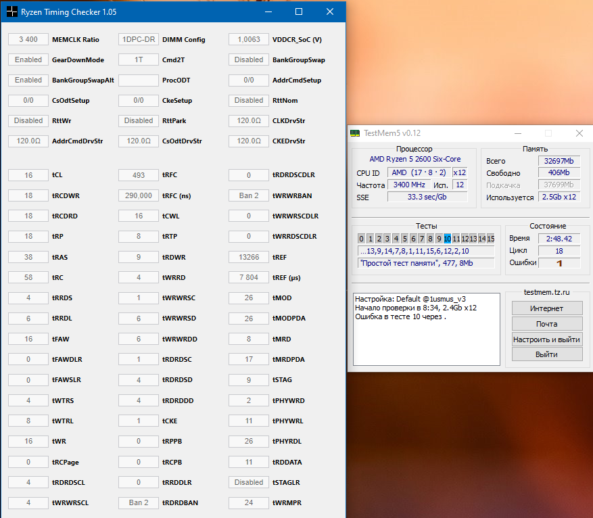Click 'Простой тест памяти', 477, 8Mb line

tap(426, 263)
